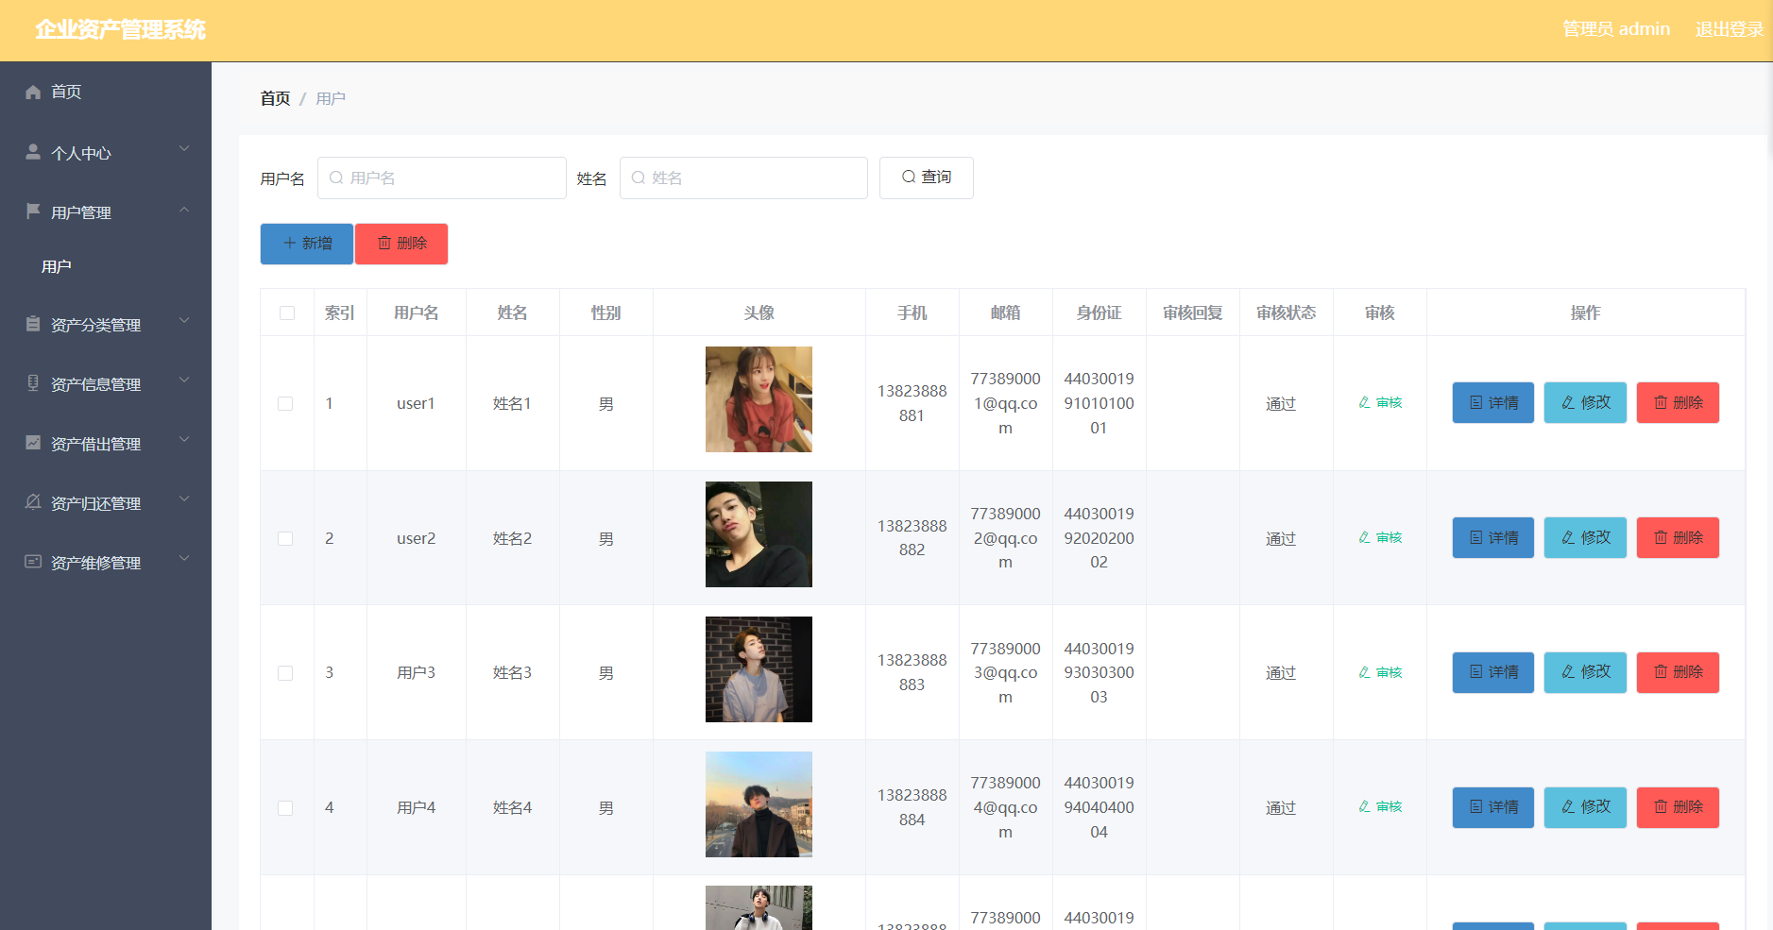The image size is (1773, 930).
Task: Click the 审核 edit icon for 用户4
Action: tap(1365, 806)
